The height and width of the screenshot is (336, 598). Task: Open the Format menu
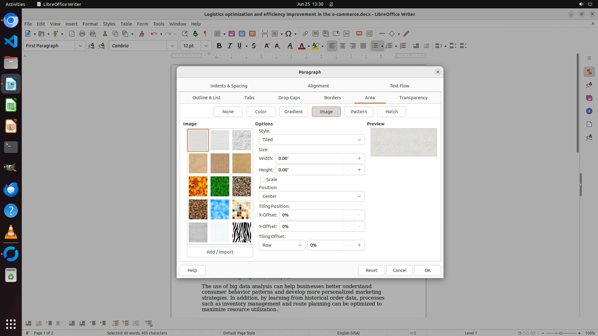90,24
